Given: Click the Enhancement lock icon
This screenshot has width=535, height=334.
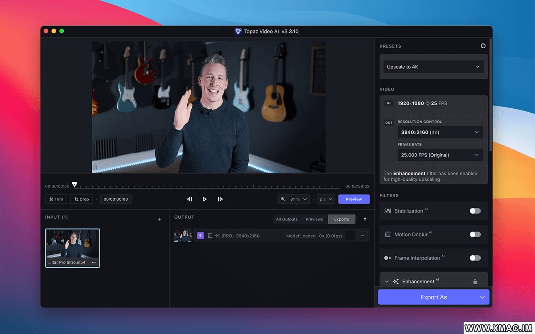Looking at the screenshot, I should coord(475,281).
